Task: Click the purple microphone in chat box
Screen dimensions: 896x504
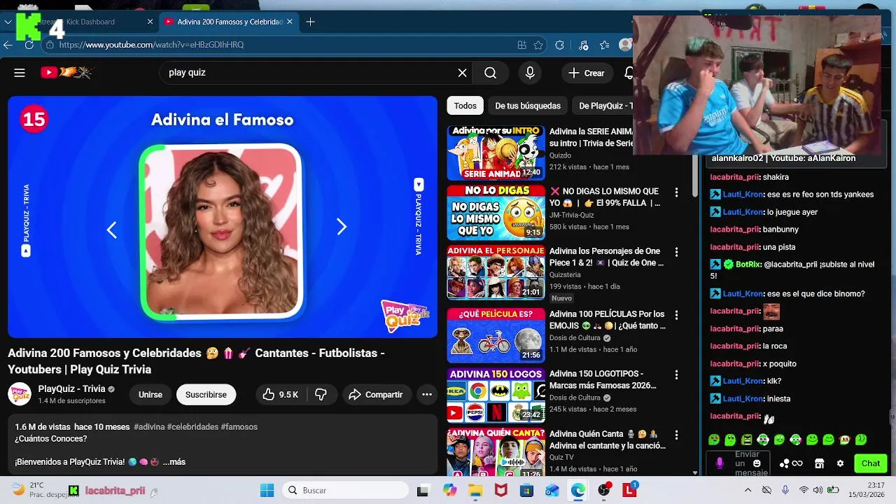Action: pos(720,463)
